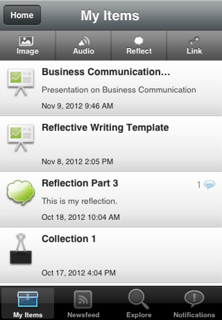Switch to the Newsfeed tab

click(83, 303)
